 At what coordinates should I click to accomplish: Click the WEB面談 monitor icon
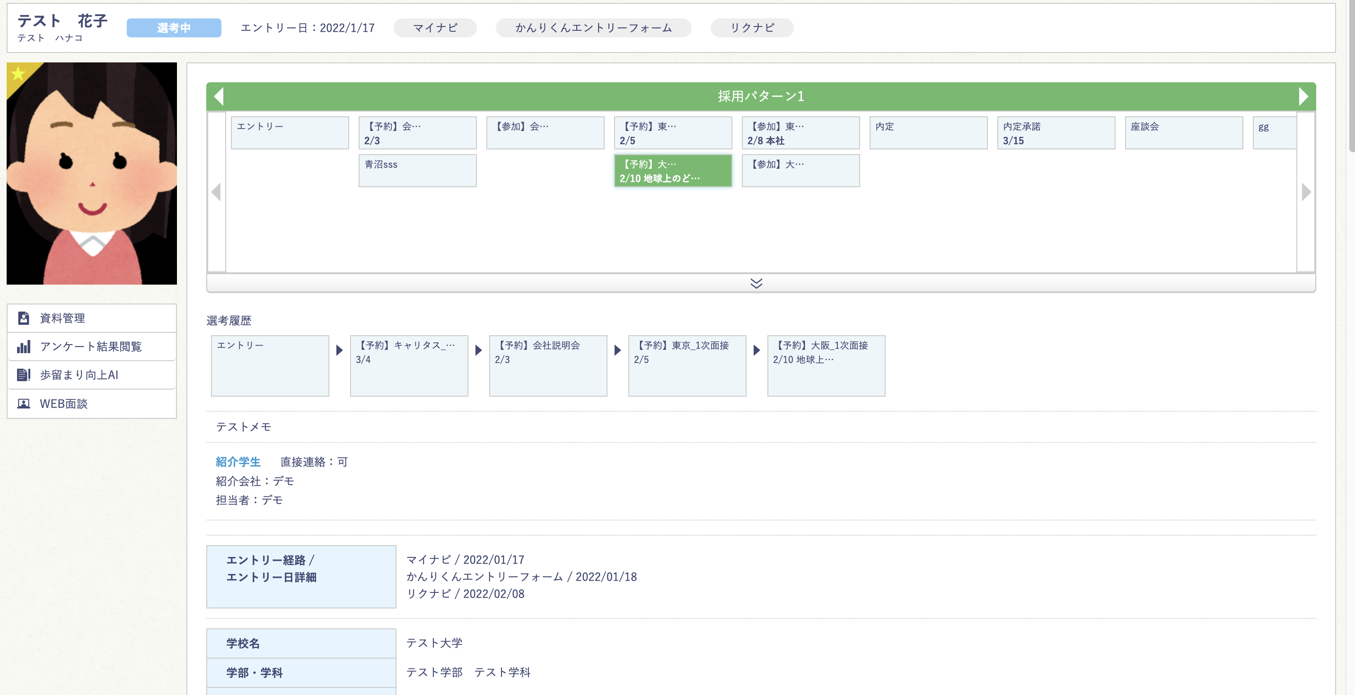(24, 403)
